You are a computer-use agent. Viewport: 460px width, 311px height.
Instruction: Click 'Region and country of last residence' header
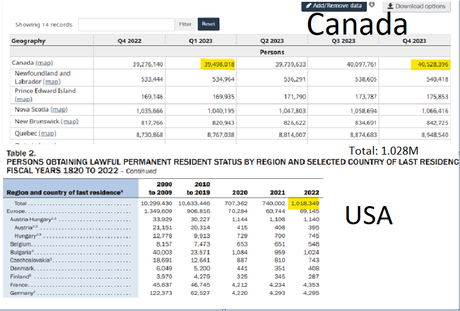coord(65,193)
